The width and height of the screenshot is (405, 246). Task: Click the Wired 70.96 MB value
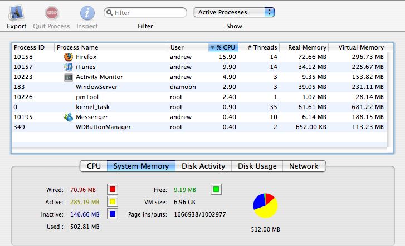pos(83,190)
